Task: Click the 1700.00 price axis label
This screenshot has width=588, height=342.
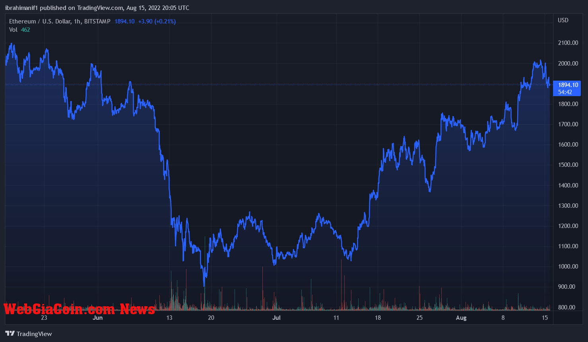Action: pos(568,124)
